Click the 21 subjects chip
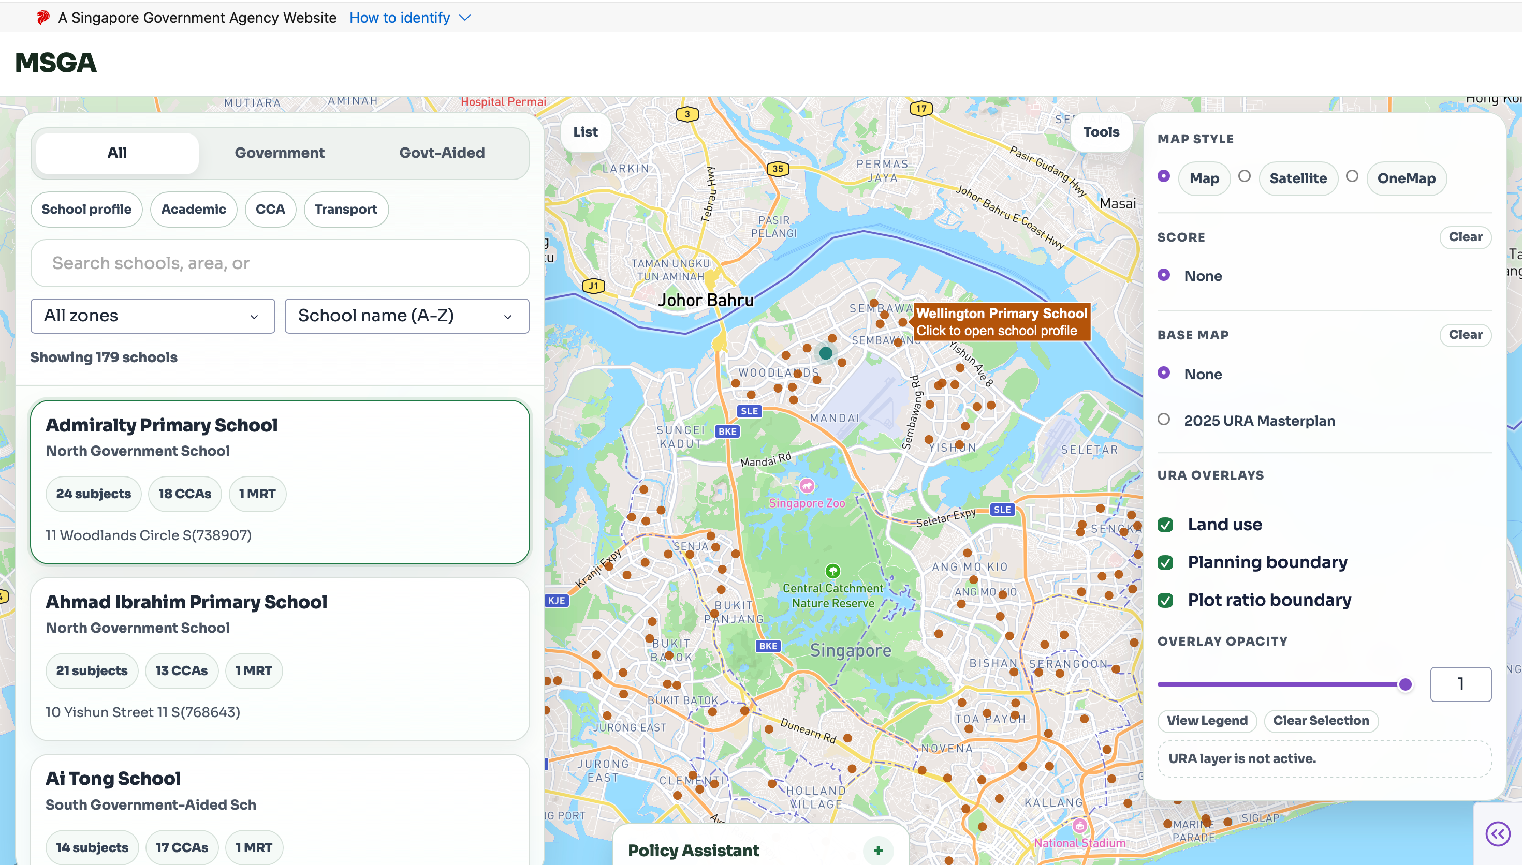The width and height of the screenshot is (1522, 865). (x=92, y=670)
